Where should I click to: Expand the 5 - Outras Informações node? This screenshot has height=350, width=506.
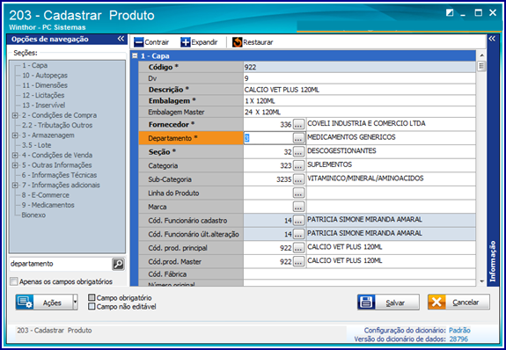click(x=15, y=165)
